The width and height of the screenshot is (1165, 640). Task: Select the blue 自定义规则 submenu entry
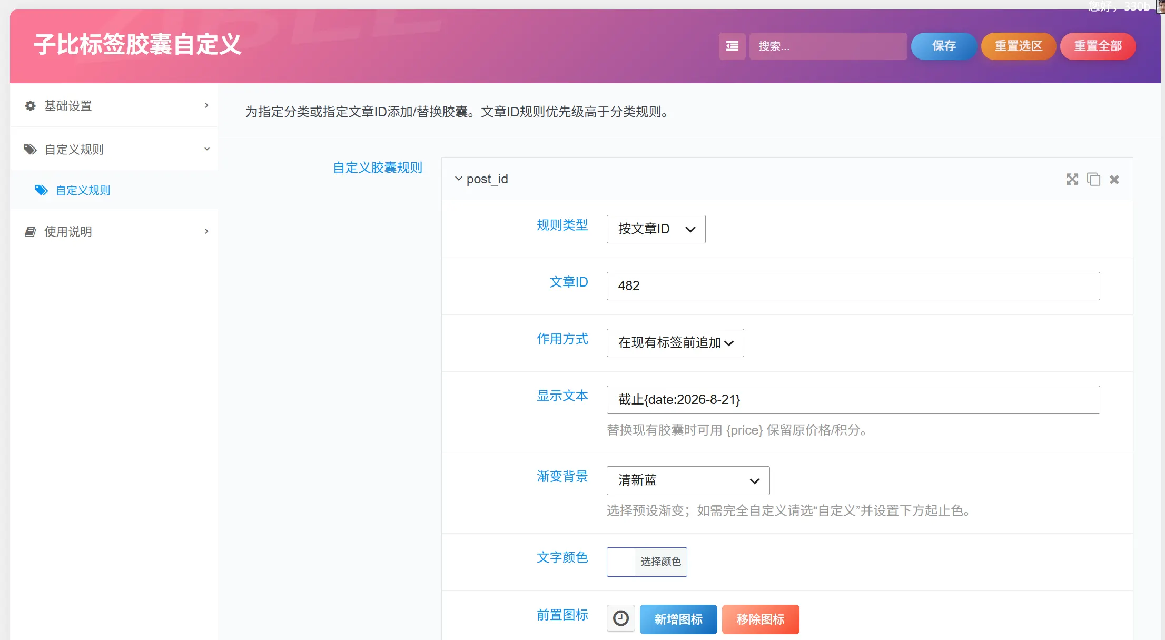[114, 190]
